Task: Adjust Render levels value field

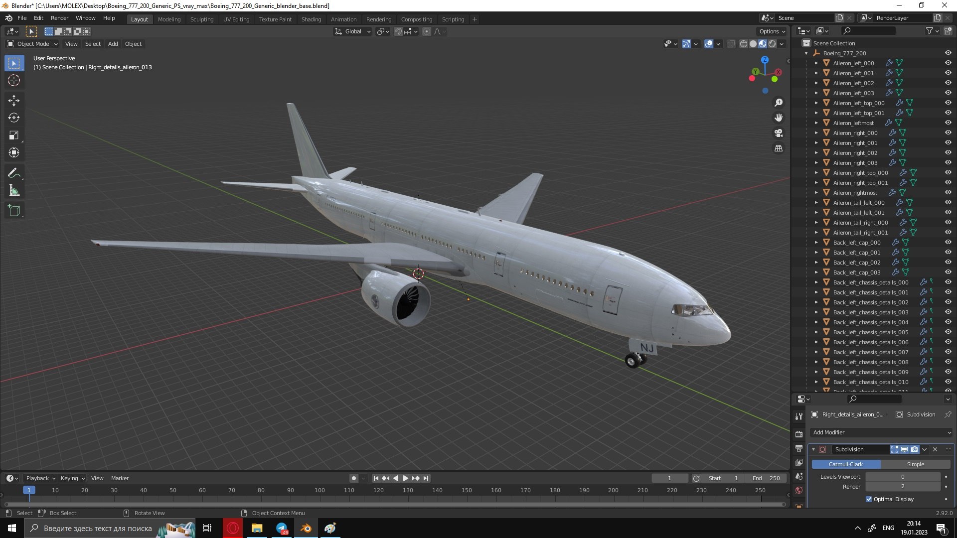Action: click(903, 487)
